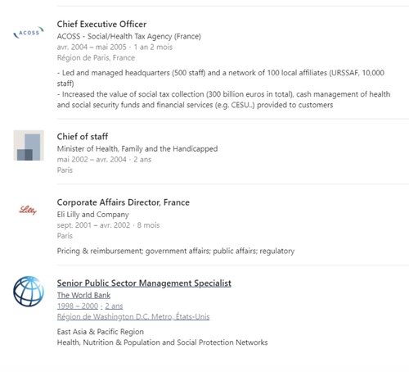Click Région de Paris, France location text
This screenshot has width=409, height=372.
pos(96,57)
